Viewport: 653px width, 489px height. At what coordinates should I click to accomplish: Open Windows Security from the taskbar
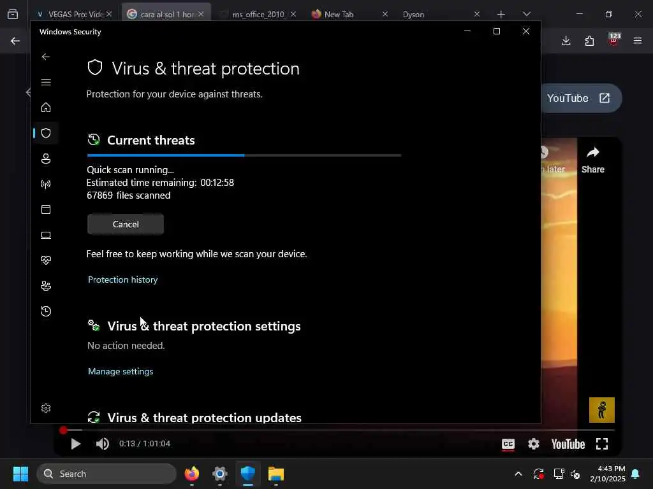(x=248, y=474)
